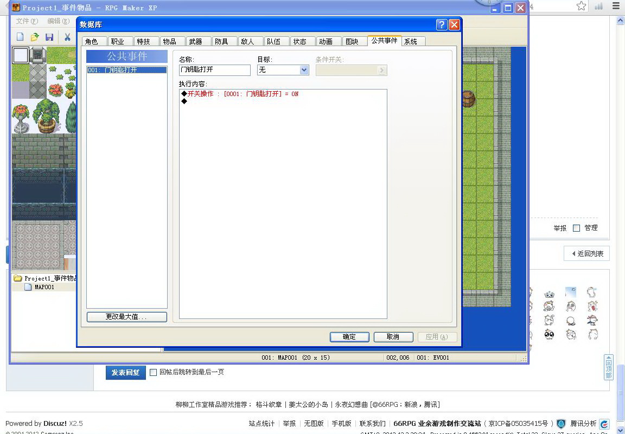Open the 目标 dropdown
Viewport: 625px width, 434px height.
point(304,70)
